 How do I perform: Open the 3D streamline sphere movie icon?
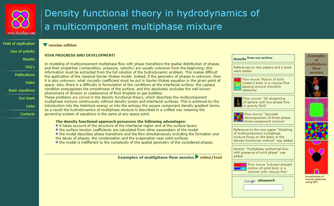click(238, 102)
